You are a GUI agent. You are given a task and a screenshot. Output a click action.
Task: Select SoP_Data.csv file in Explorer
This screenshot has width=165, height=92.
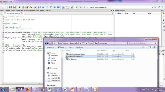coord(72,59)
